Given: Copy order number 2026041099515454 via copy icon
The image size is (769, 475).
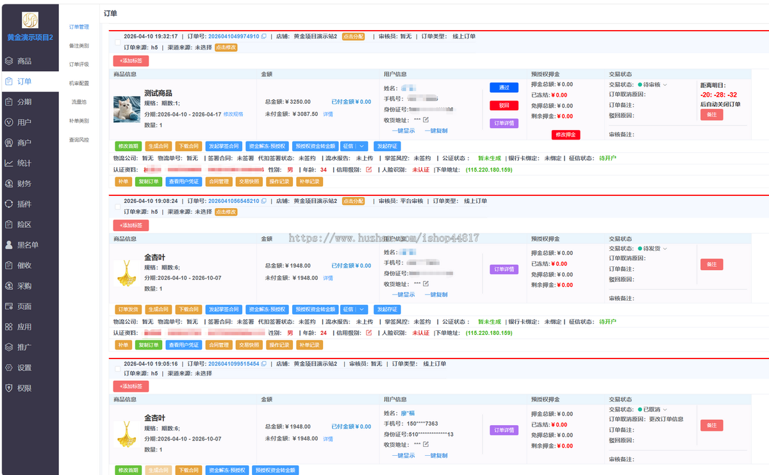Looking at the screenshot, I should 263,364.
